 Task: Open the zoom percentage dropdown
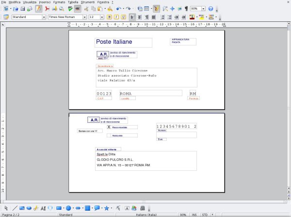(x=203, y=9)
